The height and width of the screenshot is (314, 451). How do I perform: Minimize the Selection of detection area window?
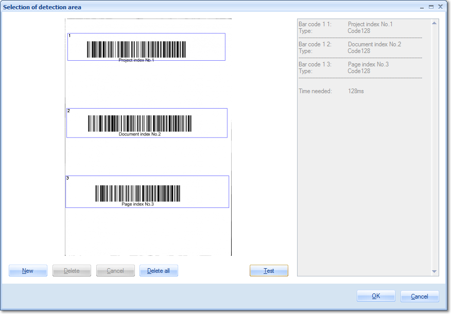(x=422, y=7)
